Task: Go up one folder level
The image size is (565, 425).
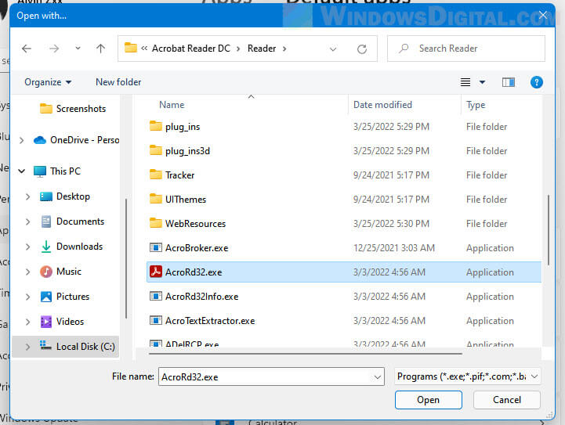Action: pyautogui.click(x=100, y=49)
